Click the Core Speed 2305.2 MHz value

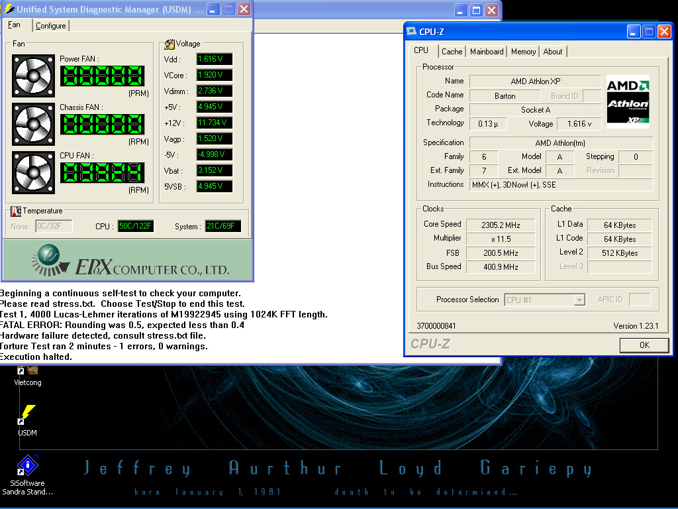point(501,225)
